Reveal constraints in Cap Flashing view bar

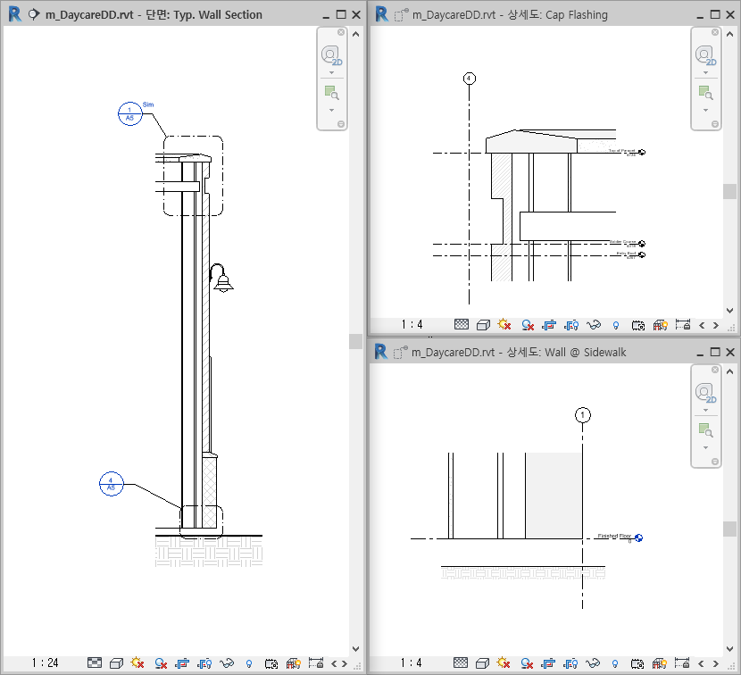(682, 324)
